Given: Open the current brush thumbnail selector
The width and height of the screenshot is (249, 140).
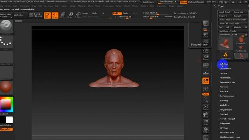Looking at the screenshot, I should pyautogui.click(x=6, y=27).
